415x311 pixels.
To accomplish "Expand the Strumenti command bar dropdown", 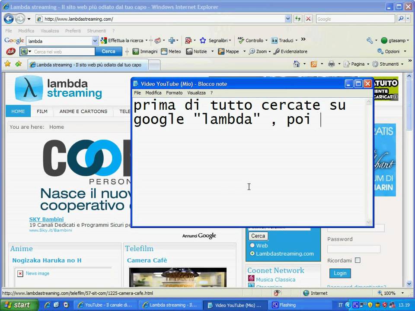I will [402, 64].
